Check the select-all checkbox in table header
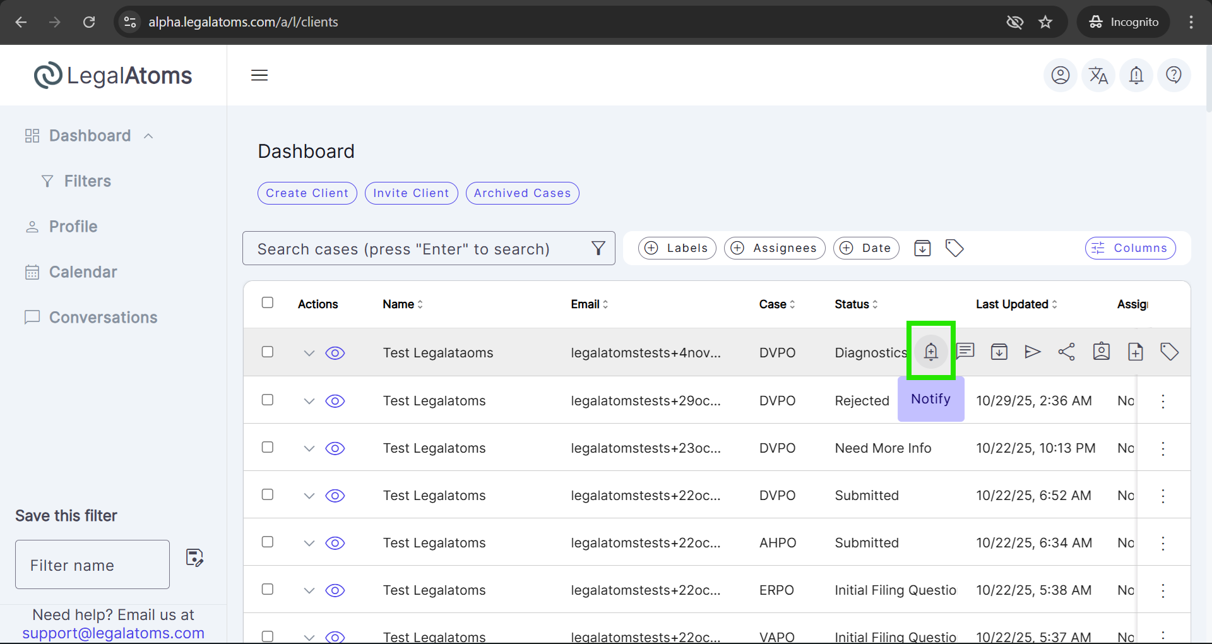This screenshot has height=644, width=1212. [x=268, y=303]
